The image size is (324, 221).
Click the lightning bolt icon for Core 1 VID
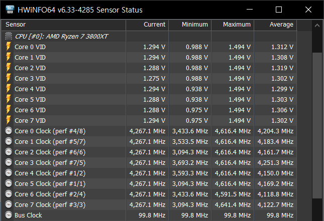(9, 57)
